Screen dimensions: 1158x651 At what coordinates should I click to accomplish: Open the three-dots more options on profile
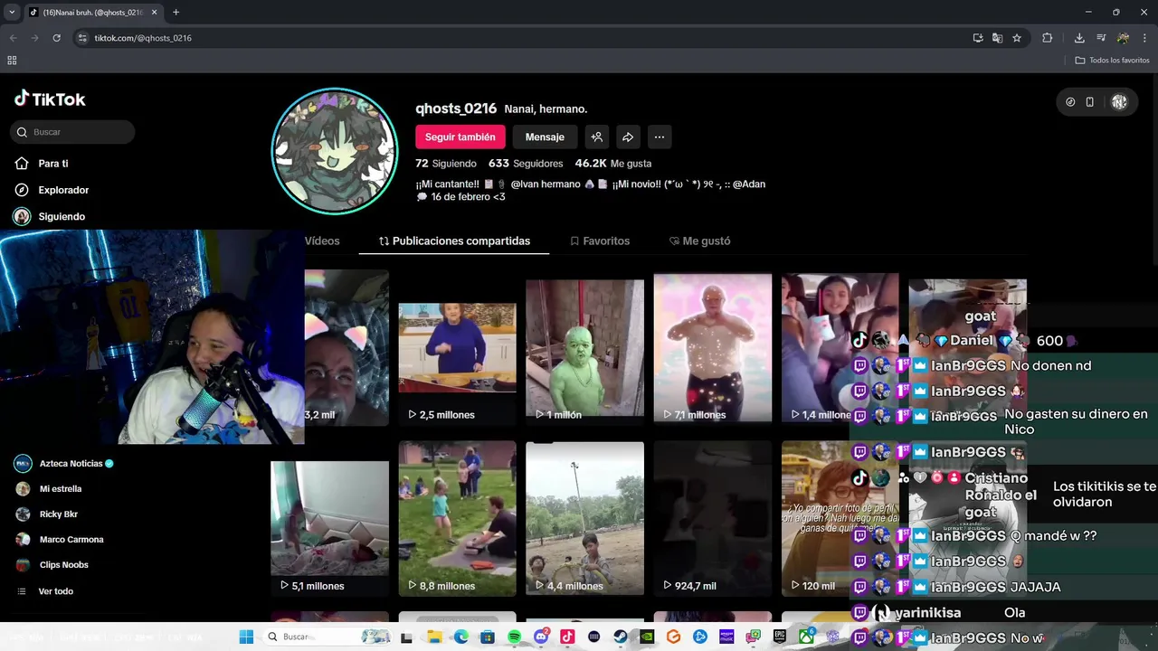tap(659, 137)
